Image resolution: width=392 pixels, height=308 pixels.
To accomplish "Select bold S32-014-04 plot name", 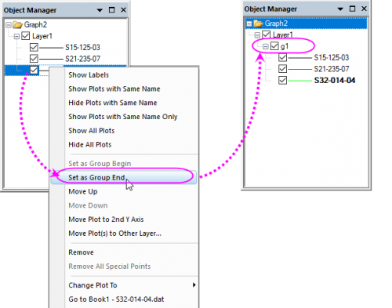I will [335, 81].
